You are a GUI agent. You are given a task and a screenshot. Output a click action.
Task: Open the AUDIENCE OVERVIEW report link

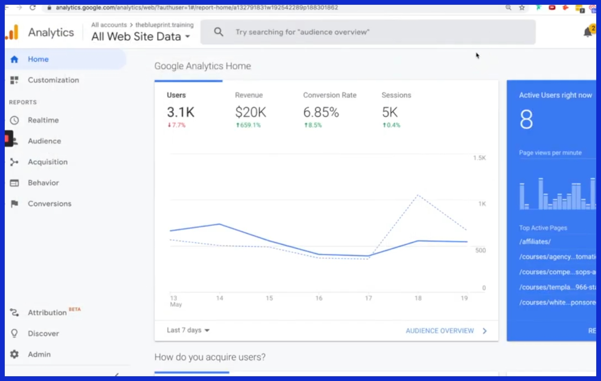pos(446,331)
